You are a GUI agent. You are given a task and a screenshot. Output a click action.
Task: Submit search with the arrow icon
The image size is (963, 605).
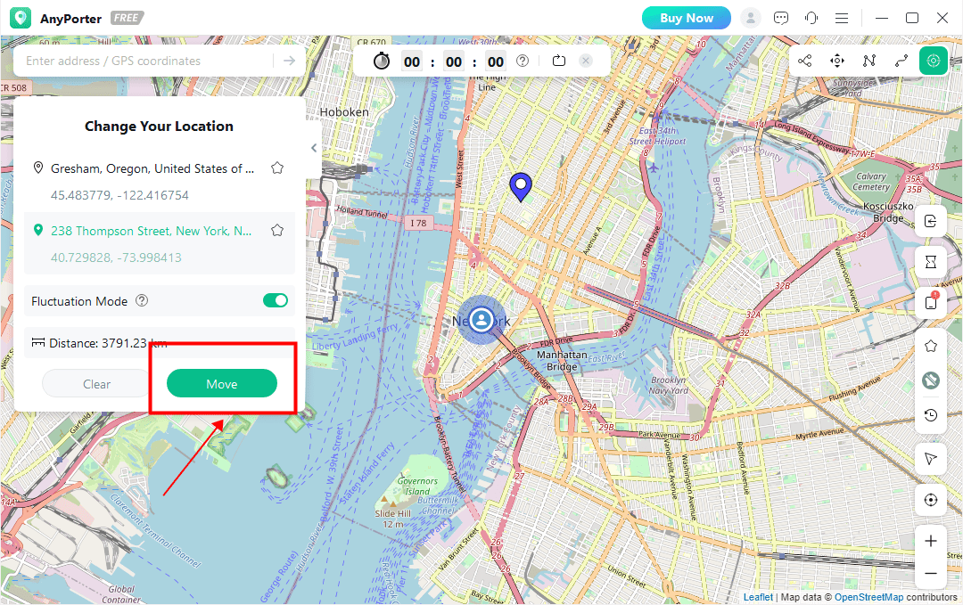click(x=289, y=61)
